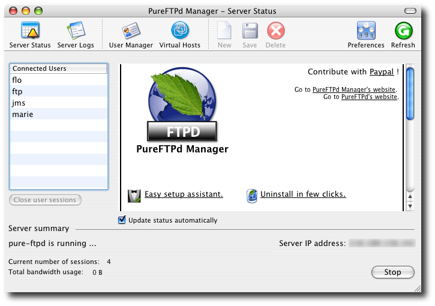Click the blurred Server IP address value

click(x=382, y=244)
